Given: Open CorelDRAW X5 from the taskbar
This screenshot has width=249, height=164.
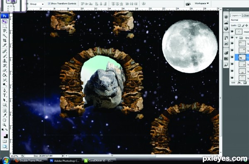Looking at the screenshot, I should point(99,161).
